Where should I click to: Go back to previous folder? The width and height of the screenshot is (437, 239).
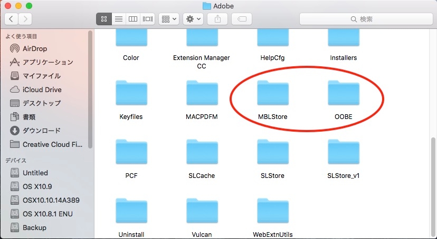(12, 19)
